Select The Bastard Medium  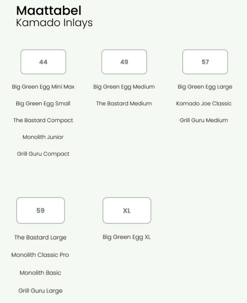[x=124, y=104]
